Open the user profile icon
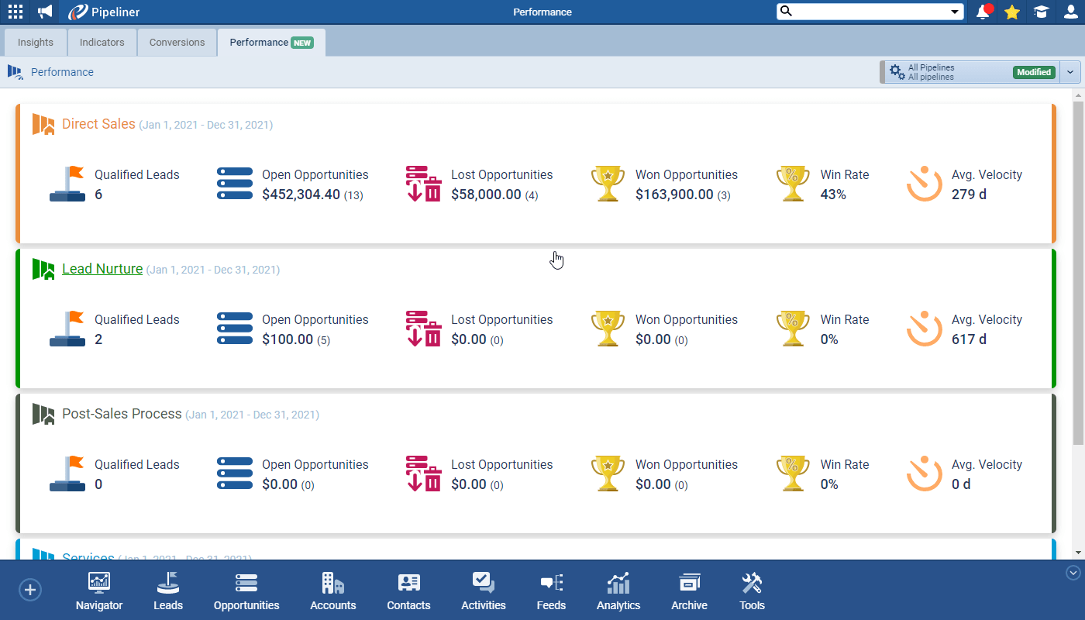 pyautogui.click(x=1070, y=12)
